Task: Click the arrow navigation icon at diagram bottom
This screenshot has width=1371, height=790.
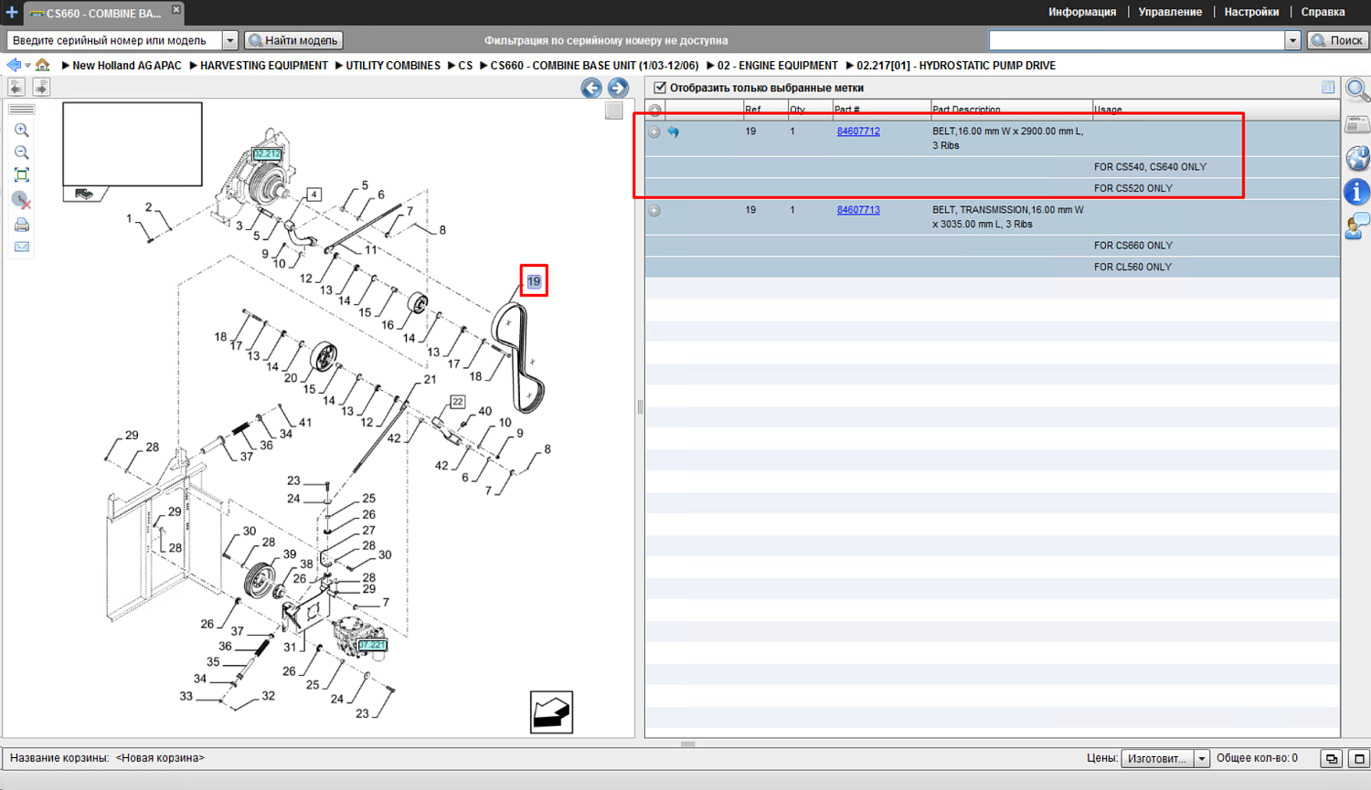Action: click(x=551, y=712)
